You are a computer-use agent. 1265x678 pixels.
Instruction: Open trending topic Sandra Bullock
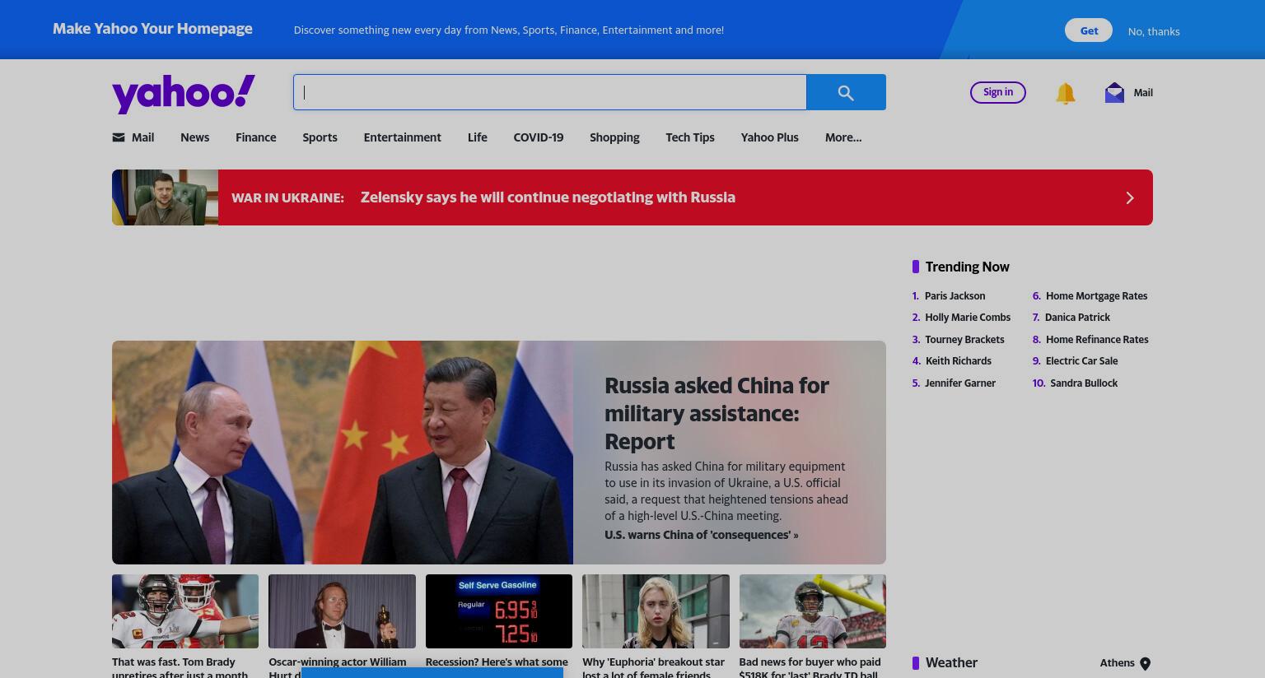1084,383
